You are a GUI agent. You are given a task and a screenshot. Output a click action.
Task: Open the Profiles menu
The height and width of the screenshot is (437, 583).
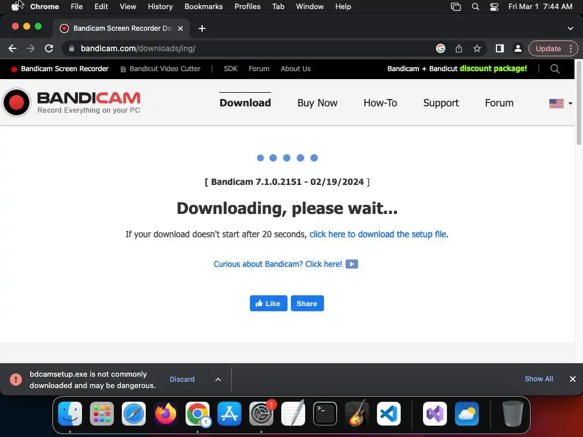pyautogui.click(x=247, y=7)
